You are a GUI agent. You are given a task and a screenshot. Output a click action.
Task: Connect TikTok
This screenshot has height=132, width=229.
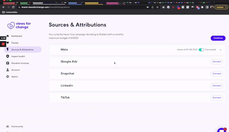(217, 98)
